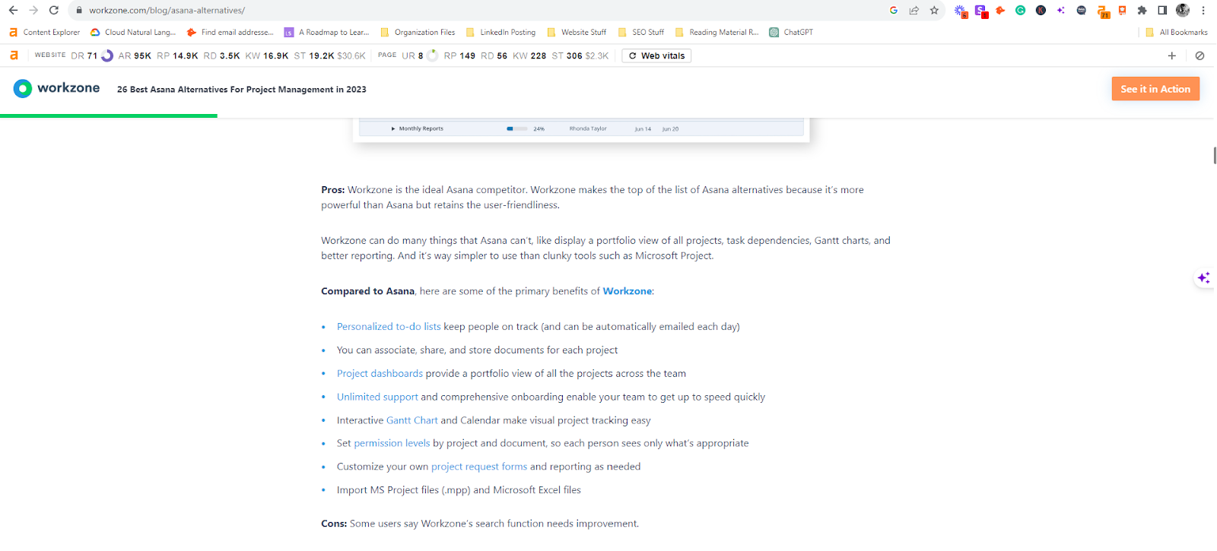
Task: Click the floating sparkle widget at the page edge
Action: (1203, 278)
